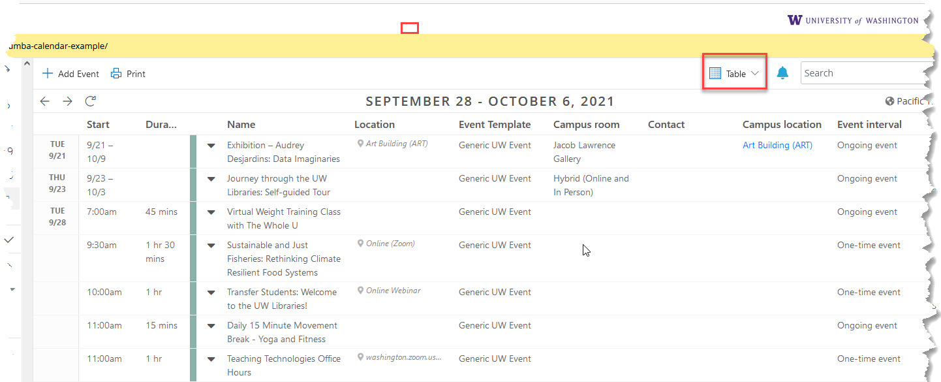Viewport: 941px width, 382px height.
Task: Click the Add Event plus icon
Action: [x=47, y=74]
